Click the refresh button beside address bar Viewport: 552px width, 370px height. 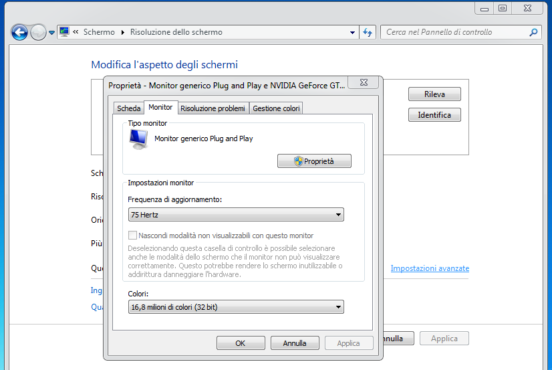tap(368, 32)
